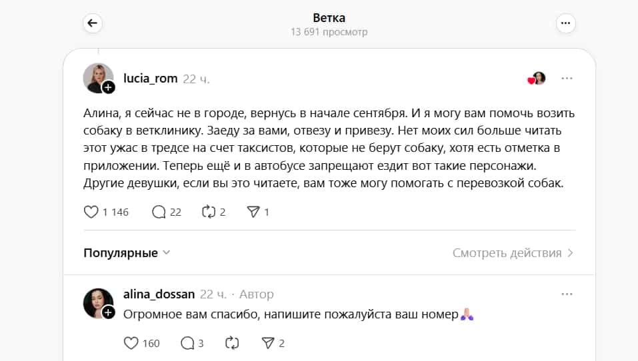Screen dimensions: 638x361
Task: Open the three-dot menu on alina_dossan's reply
Action: point(567,294)
